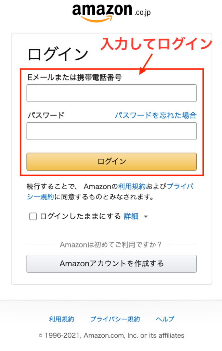Click the Eメールまたは携帯電話番号 field label
This screenshot has width=222, height=351.
tap(75, 77)
